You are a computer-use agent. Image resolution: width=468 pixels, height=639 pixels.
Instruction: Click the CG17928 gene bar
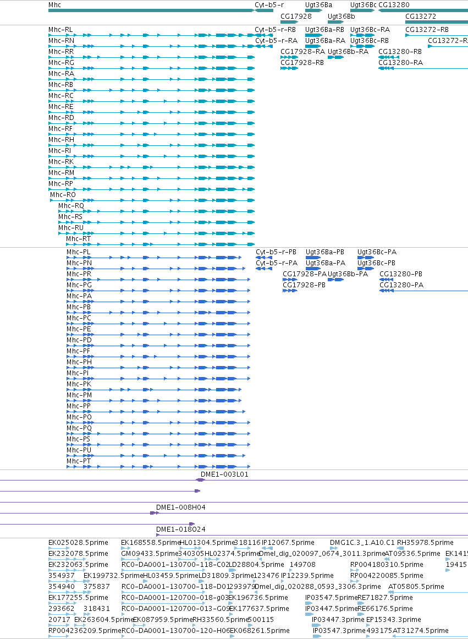coord(289,21)
